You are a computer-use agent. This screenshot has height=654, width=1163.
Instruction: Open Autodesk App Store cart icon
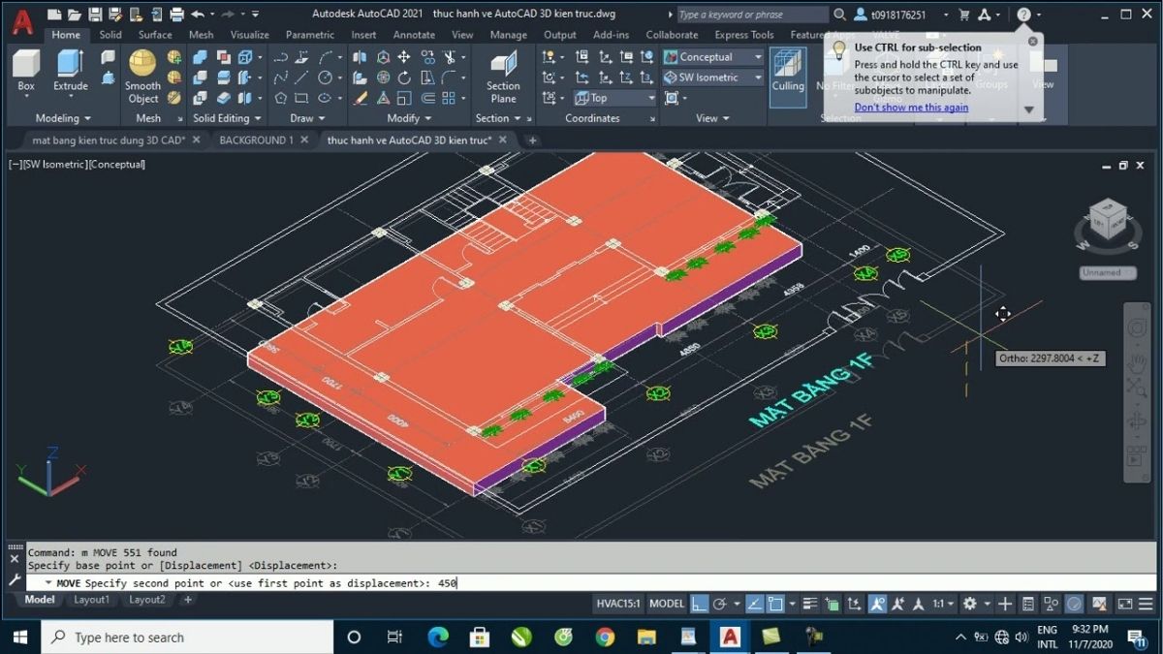tap(963, 15)
